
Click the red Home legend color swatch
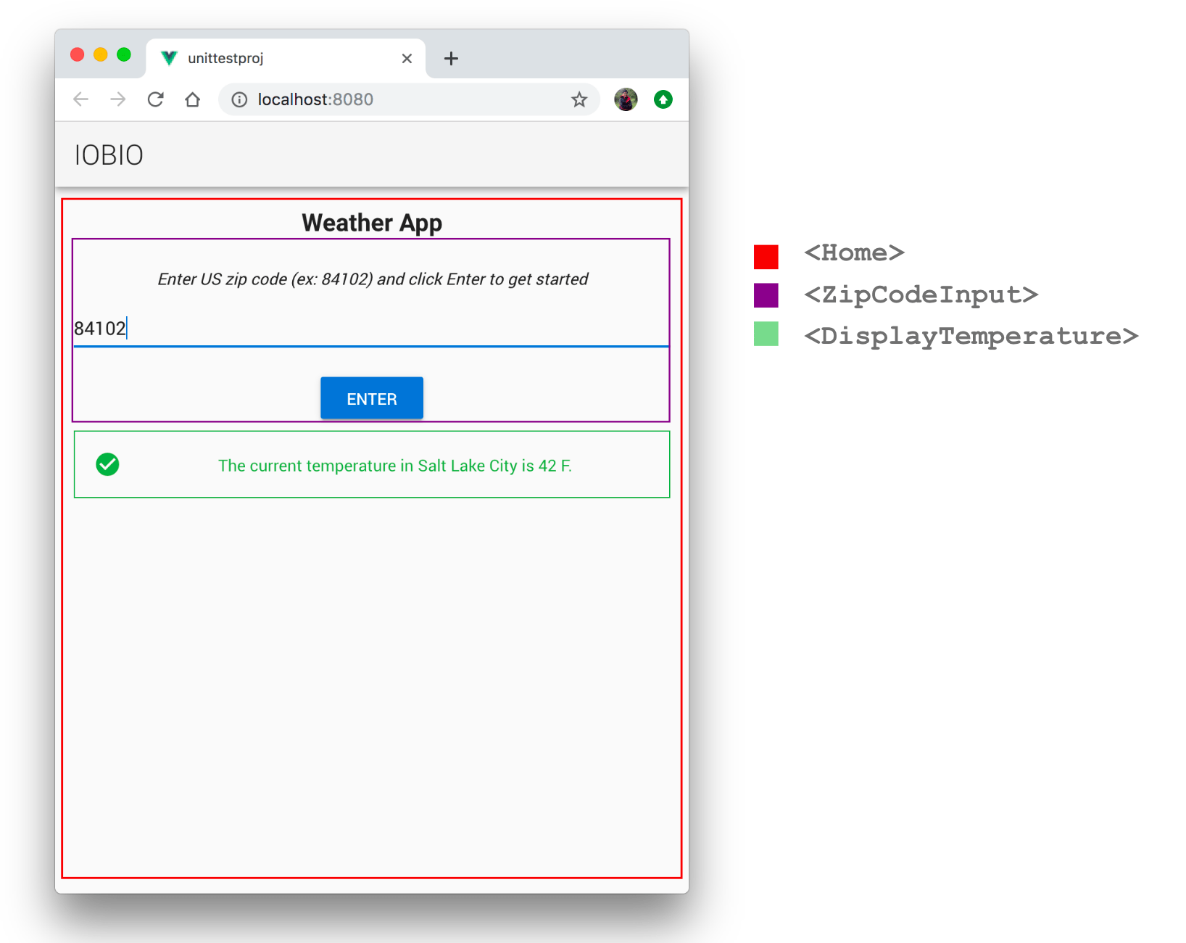click(x=766, y=256)
